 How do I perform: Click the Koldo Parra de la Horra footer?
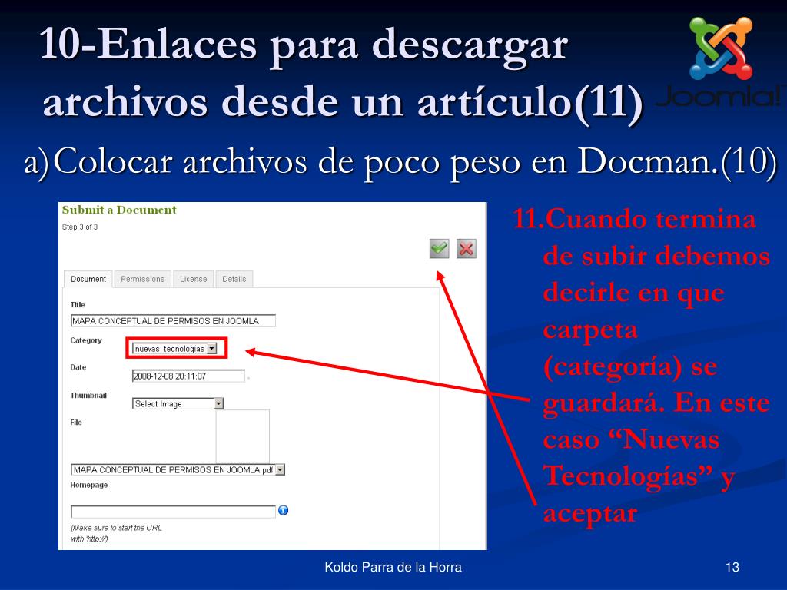(x=393, y=568)
